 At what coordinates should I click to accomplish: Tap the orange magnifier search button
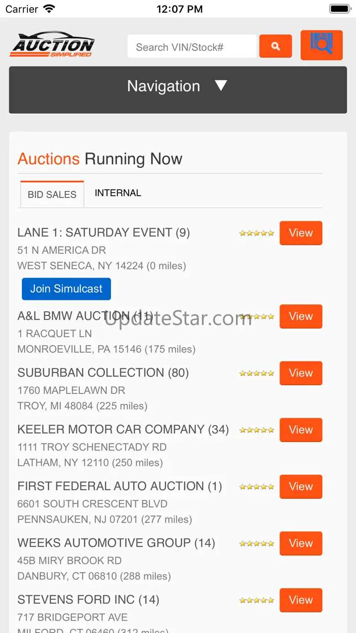pyautogui.click(x=276, y=46)
